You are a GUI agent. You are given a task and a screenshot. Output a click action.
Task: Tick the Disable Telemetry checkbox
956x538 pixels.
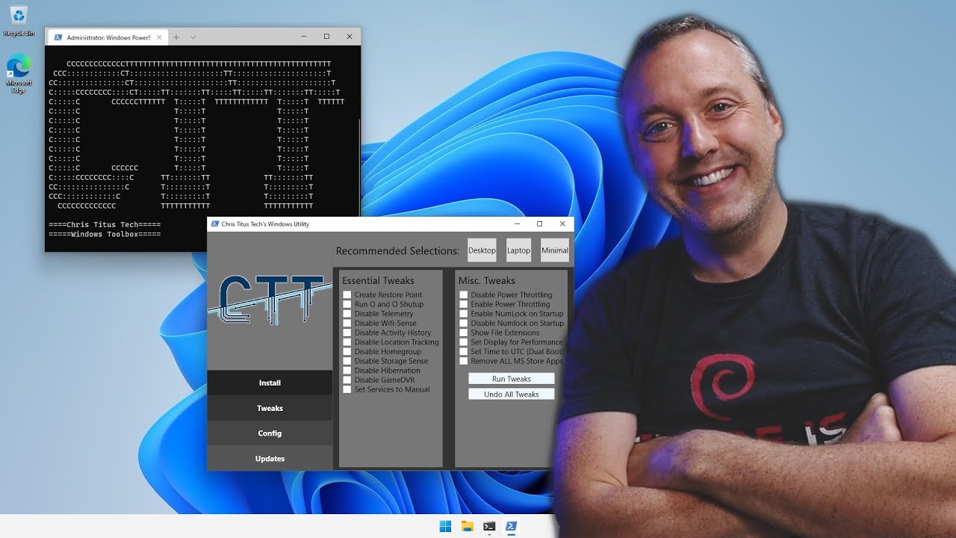347,314
